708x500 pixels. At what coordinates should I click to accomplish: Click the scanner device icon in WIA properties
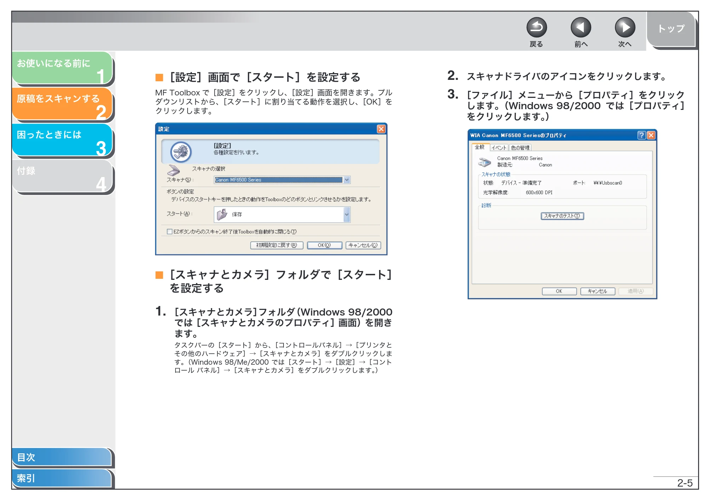point(485,162)
